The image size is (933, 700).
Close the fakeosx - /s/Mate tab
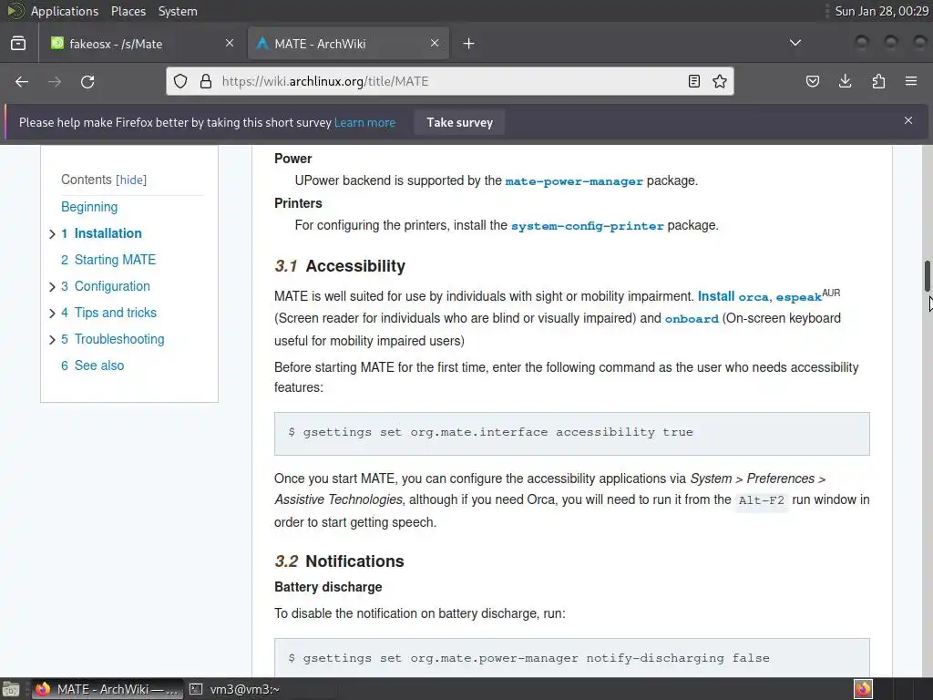click(x=230, y=44)
